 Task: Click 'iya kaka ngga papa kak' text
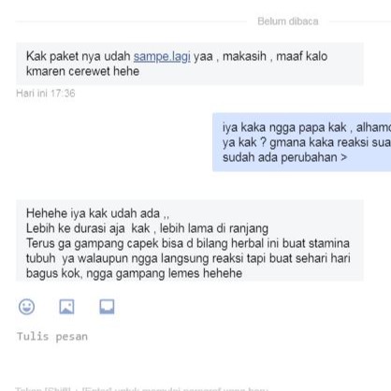(284, 127)
